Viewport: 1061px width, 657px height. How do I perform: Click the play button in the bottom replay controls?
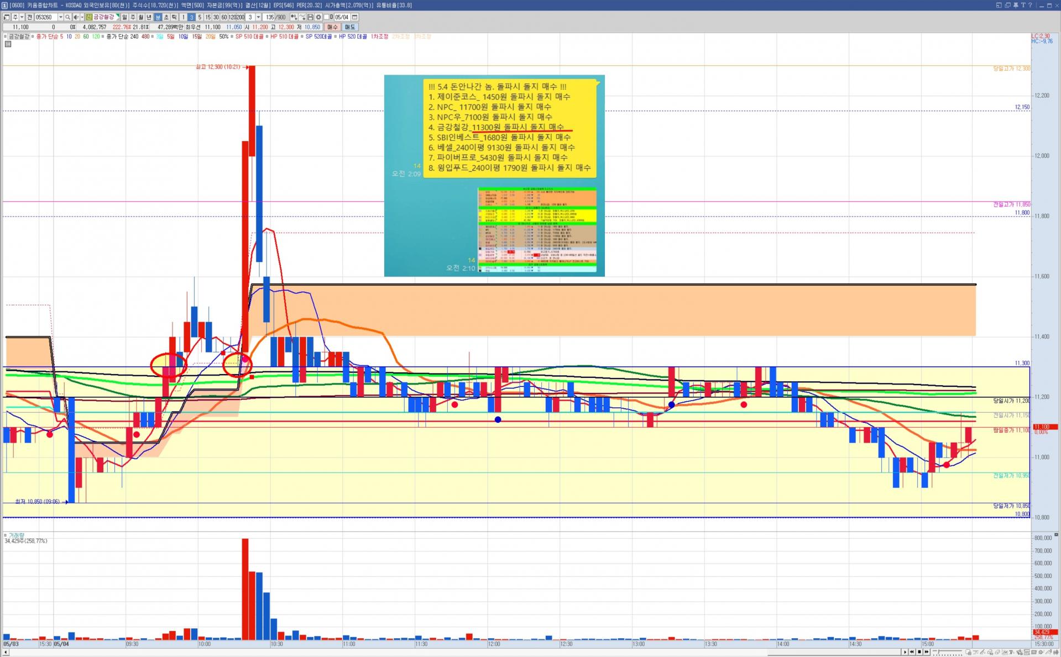(x=905, y=652)
